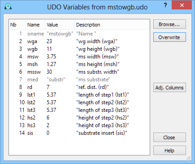Click the "Name " description cell
The image size is (195, 164).
pos(86,34)
